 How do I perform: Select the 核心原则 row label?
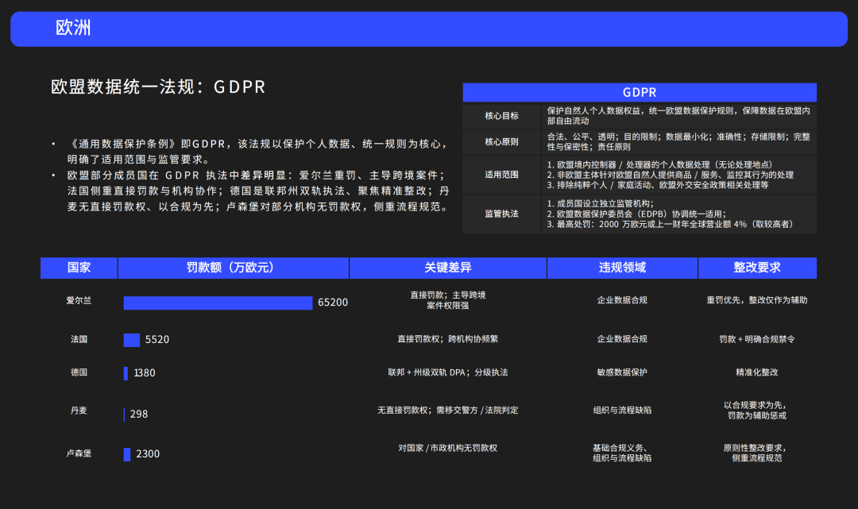coord(502,142)
